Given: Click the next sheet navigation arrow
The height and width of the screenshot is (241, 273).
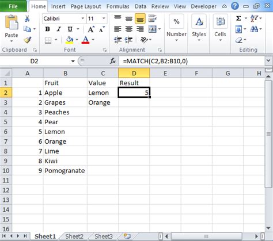Looking at the screenshot, I should [x=18, y=236].
